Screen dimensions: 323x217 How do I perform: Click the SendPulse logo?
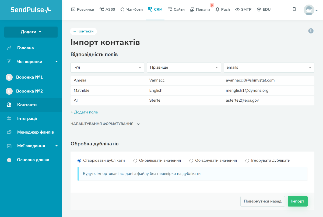click(x=31, y=10)
